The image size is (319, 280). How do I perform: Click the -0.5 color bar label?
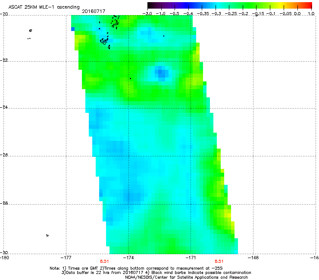174,14
